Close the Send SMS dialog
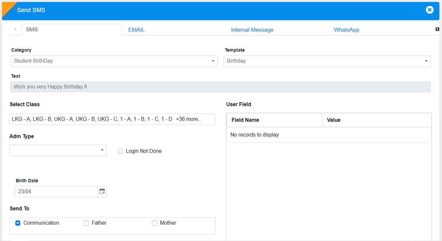The image size is (442, 241). coord(430,10)
